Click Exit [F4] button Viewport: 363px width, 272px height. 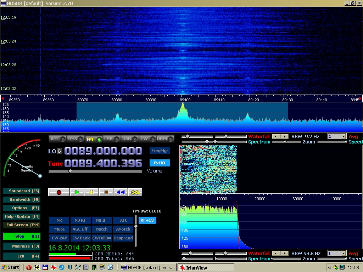coord(22,256)
